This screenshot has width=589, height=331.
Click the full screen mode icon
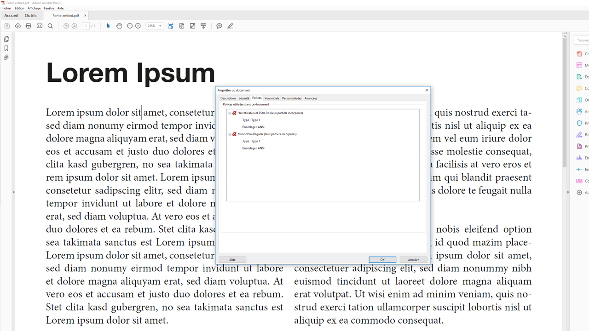click(x=192, y=26)
